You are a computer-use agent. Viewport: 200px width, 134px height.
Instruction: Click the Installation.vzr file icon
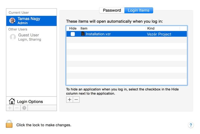(x=83, y=34)
